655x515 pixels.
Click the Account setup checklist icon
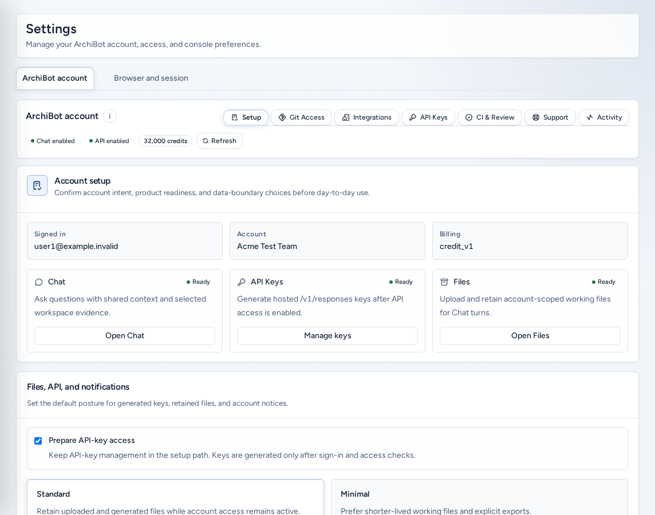37,185
